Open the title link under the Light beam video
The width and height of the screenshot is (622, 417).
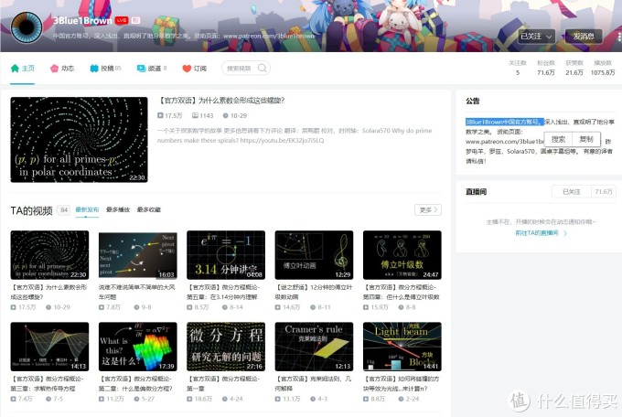401,384
